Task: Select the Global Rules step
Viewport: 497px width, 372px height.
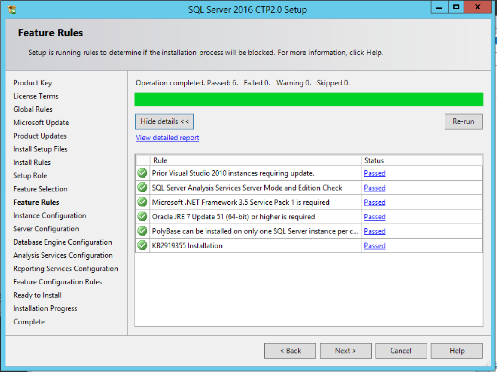Action: 33,109
